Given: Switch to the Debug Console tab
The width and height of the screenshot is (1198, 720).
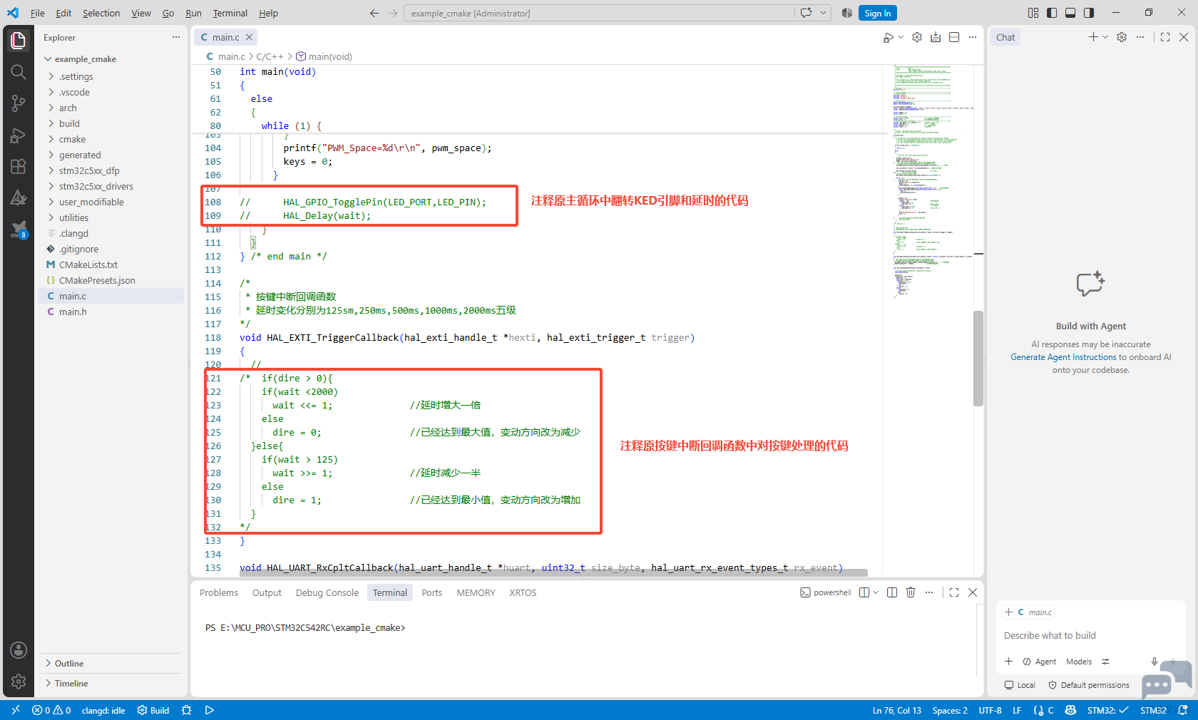Looking at the screenshot, I should [327, 592].
